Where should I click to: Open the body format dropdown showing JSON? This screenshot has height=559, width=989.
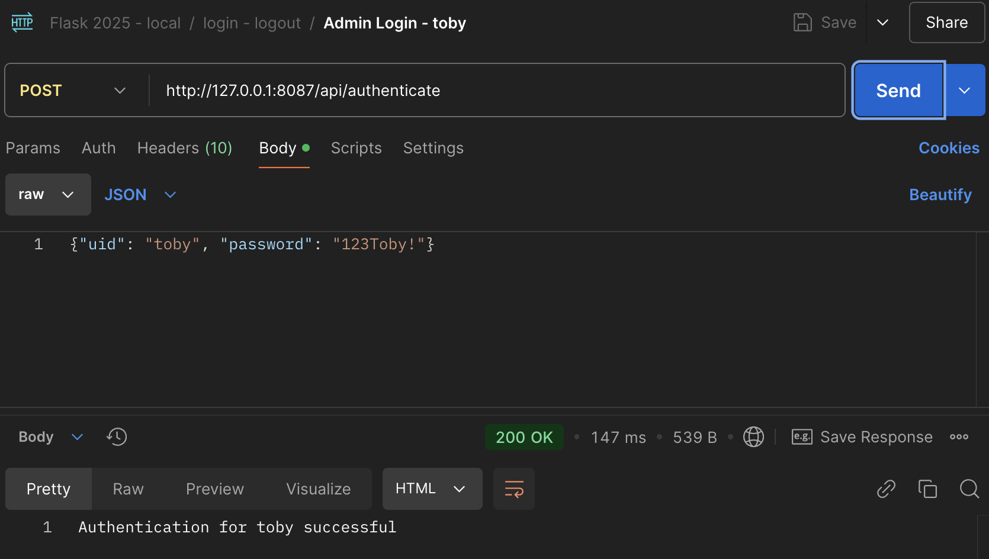pyautogui.click(x=140, y=194)
